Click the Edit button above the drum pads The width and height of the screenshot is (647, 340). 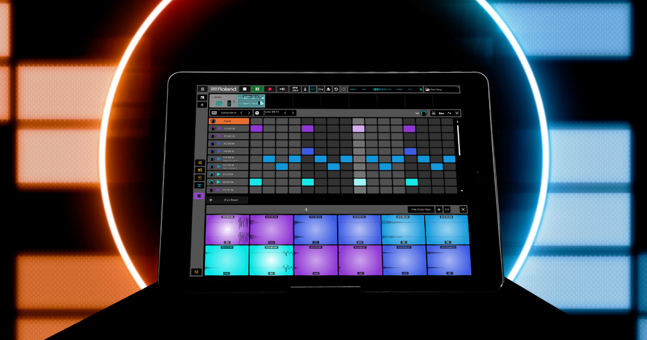pos(446,209)
